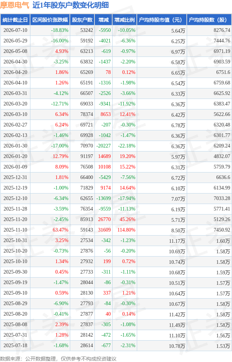Click shareholder count 91197

(x=87, y=156)
